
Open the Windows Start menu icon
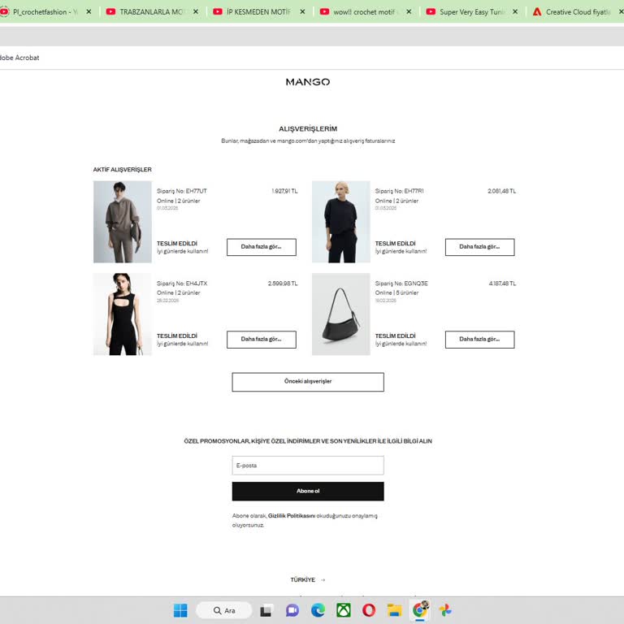coord(180,610)
